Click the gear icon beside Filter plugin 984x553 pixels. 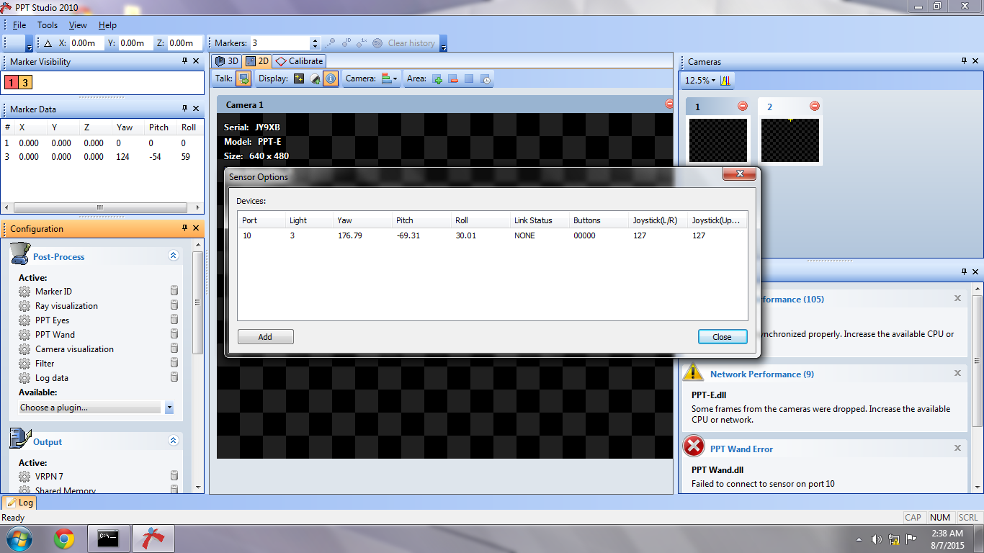24,364
